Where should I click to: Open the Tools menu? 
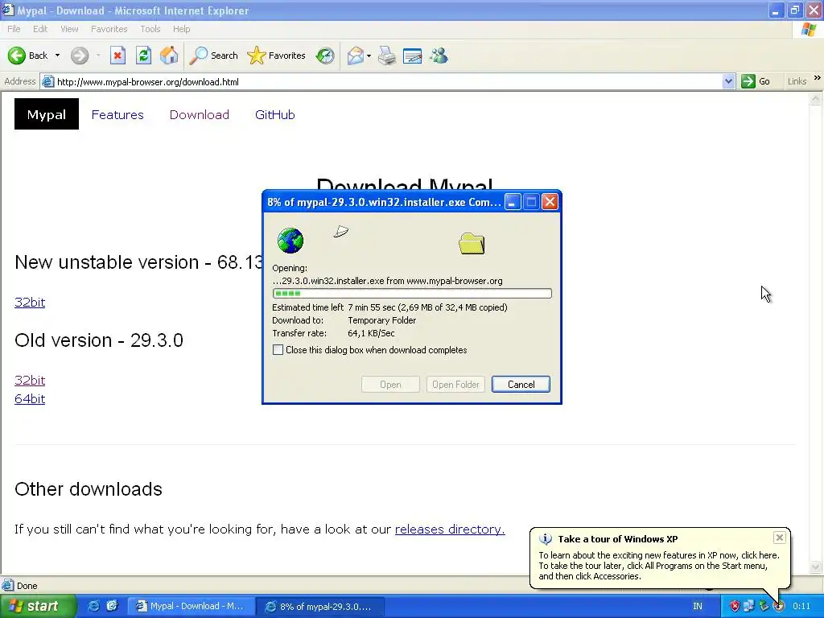point(150,29)
